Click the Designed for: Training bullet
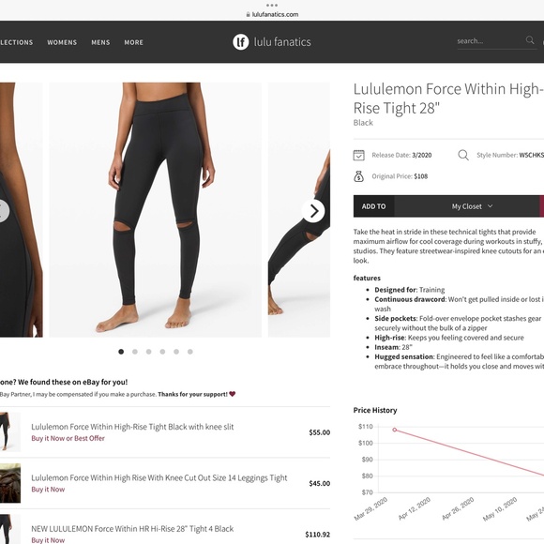The image size is (544, 544). 409,290
